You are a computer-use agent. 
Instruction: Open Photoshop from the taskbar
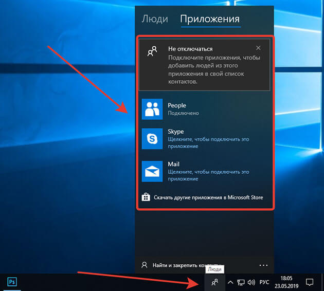(12, 282)
